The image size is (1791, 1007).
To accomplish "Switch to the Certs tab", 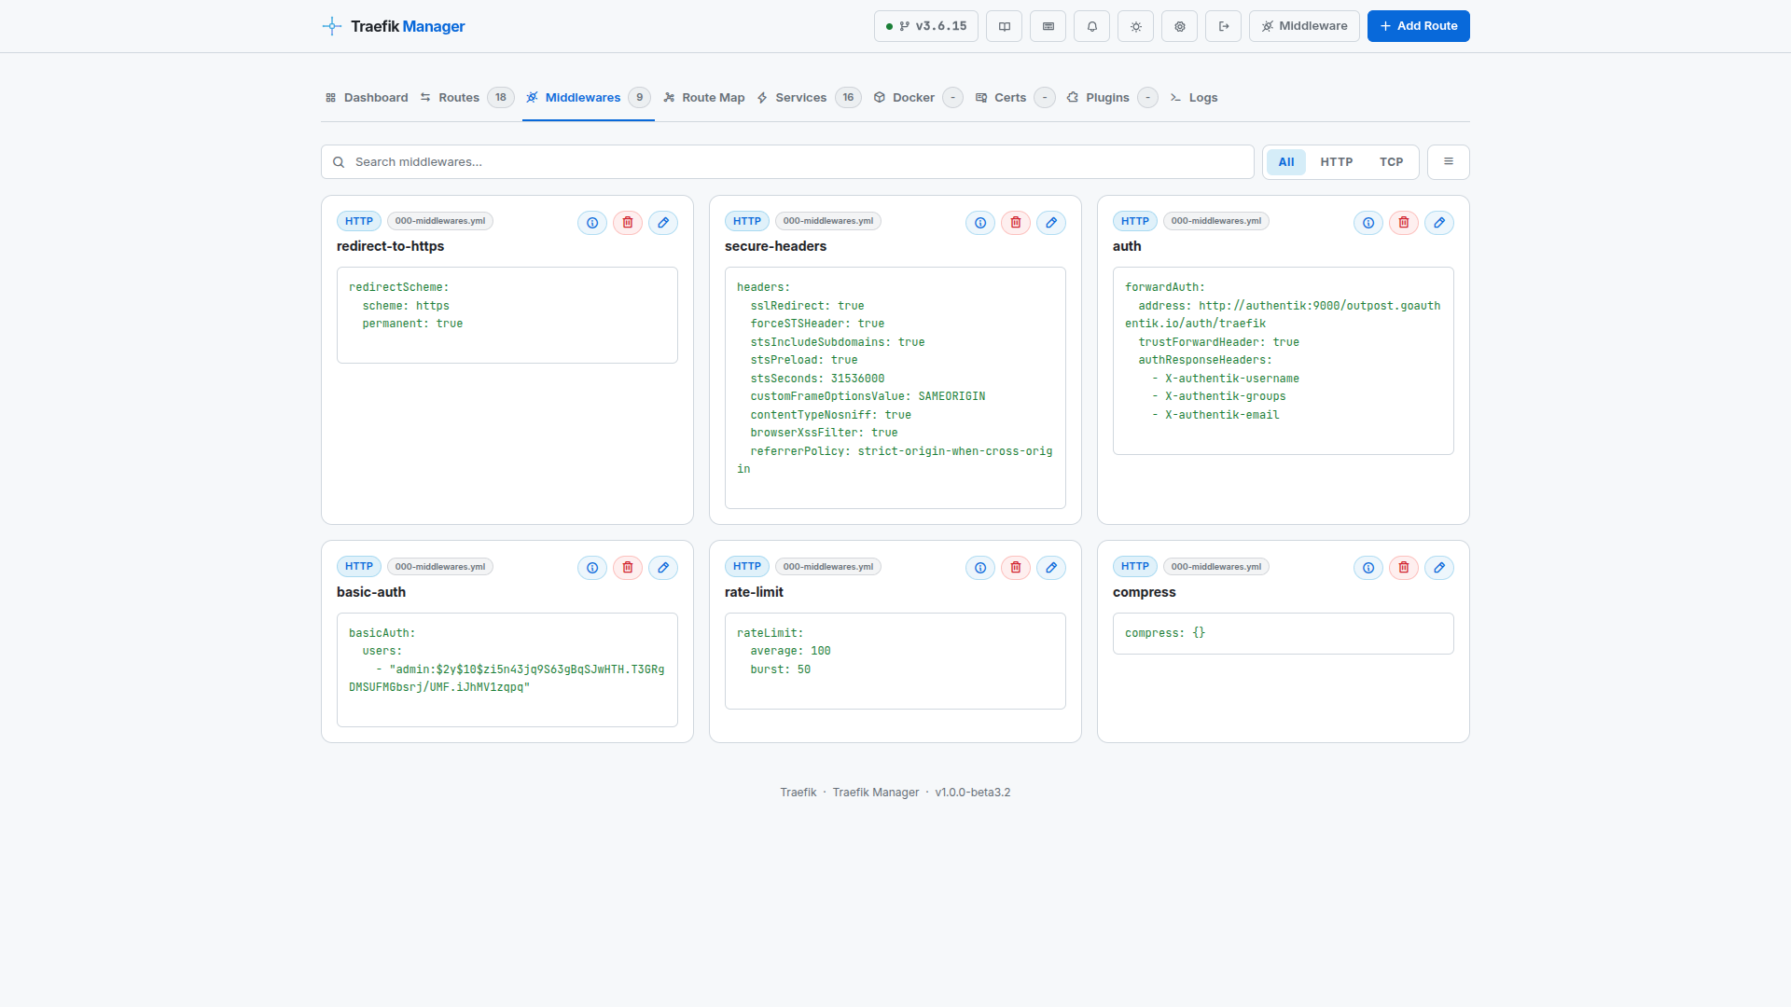I will point(1015,98).
